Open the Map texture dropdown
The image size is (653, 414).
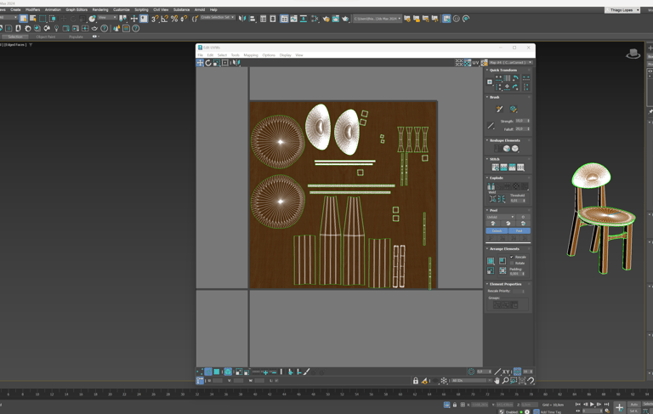pos(510,63)
